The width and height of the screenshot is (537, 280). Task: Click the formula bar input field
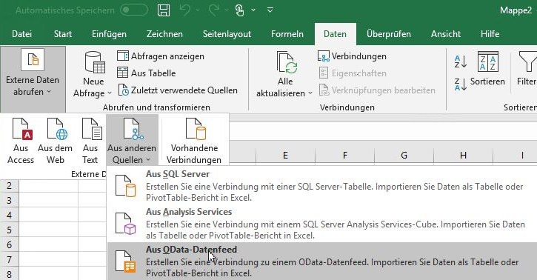(383, 131)
